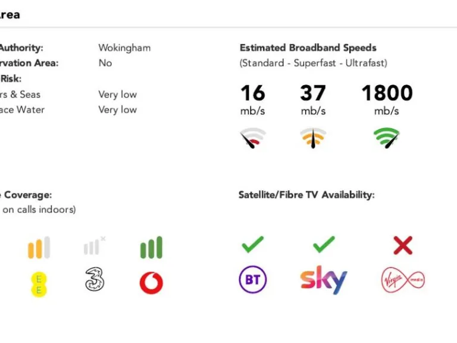Click the orange superfast speed gauge

point(313,138)
